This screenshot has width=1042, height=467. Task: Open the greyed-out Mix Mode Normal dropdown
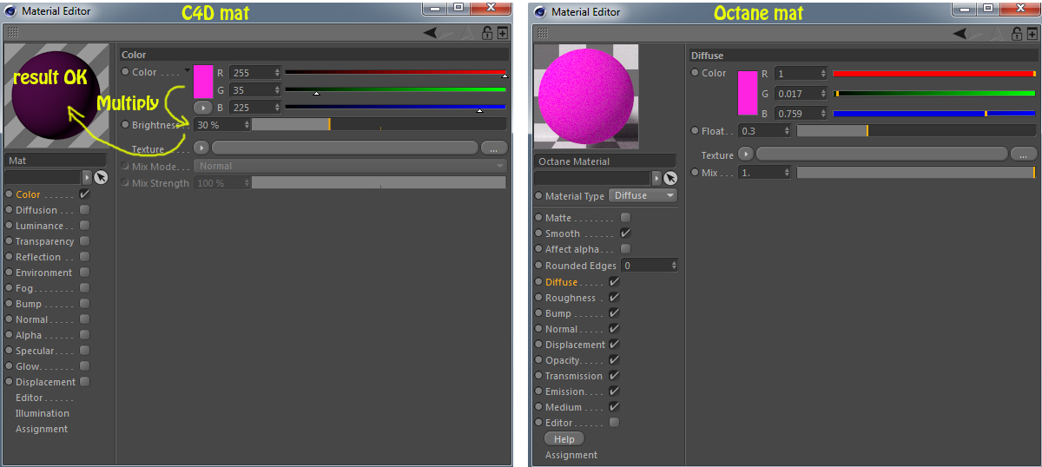click(351, 166)
